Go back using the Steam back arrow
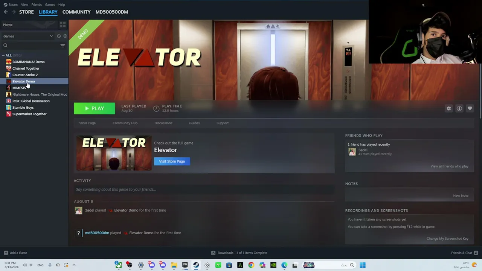 point(6,12)
